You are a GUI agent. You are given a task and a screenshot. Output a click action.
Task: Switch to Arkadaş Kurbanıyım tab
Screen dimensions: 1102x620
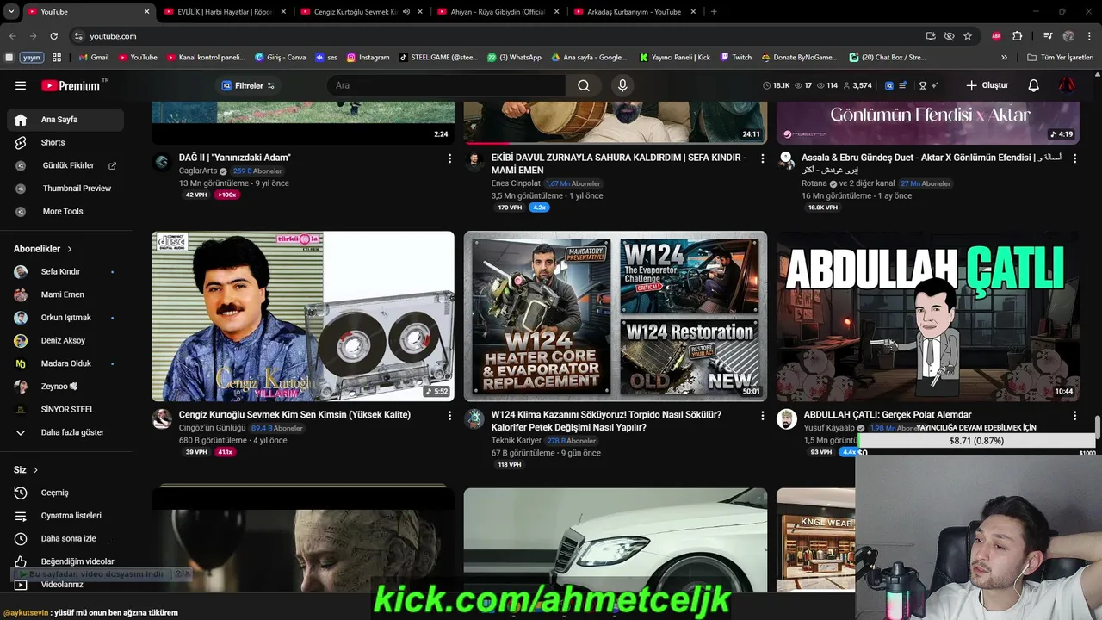tap(635, 12)
